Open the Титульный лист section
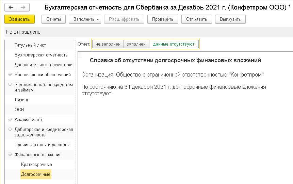The height and width of the screenshot is (184, 293). (30, 45)
